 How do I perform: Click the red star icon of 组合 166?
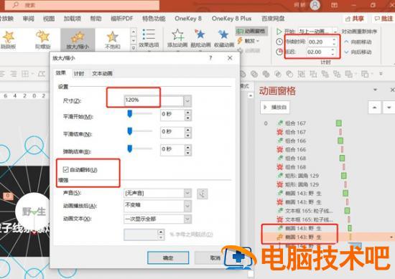tap(280, 149)
